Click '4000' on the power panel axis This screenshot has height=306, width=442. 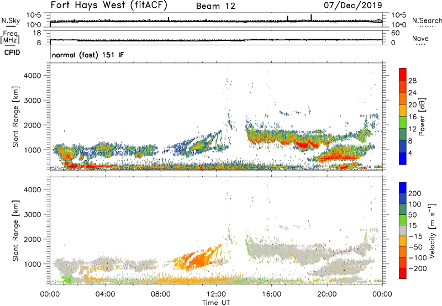32,76
